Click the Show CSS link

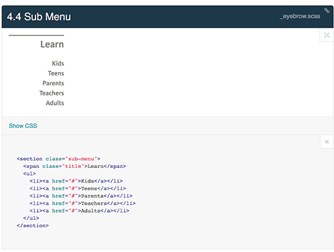pos(23,126)
